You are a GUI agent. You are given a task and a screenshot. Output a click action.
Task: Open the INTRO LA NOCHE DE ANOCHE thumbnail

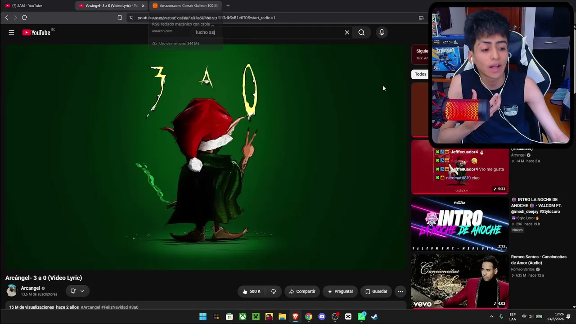pos(460,224)
